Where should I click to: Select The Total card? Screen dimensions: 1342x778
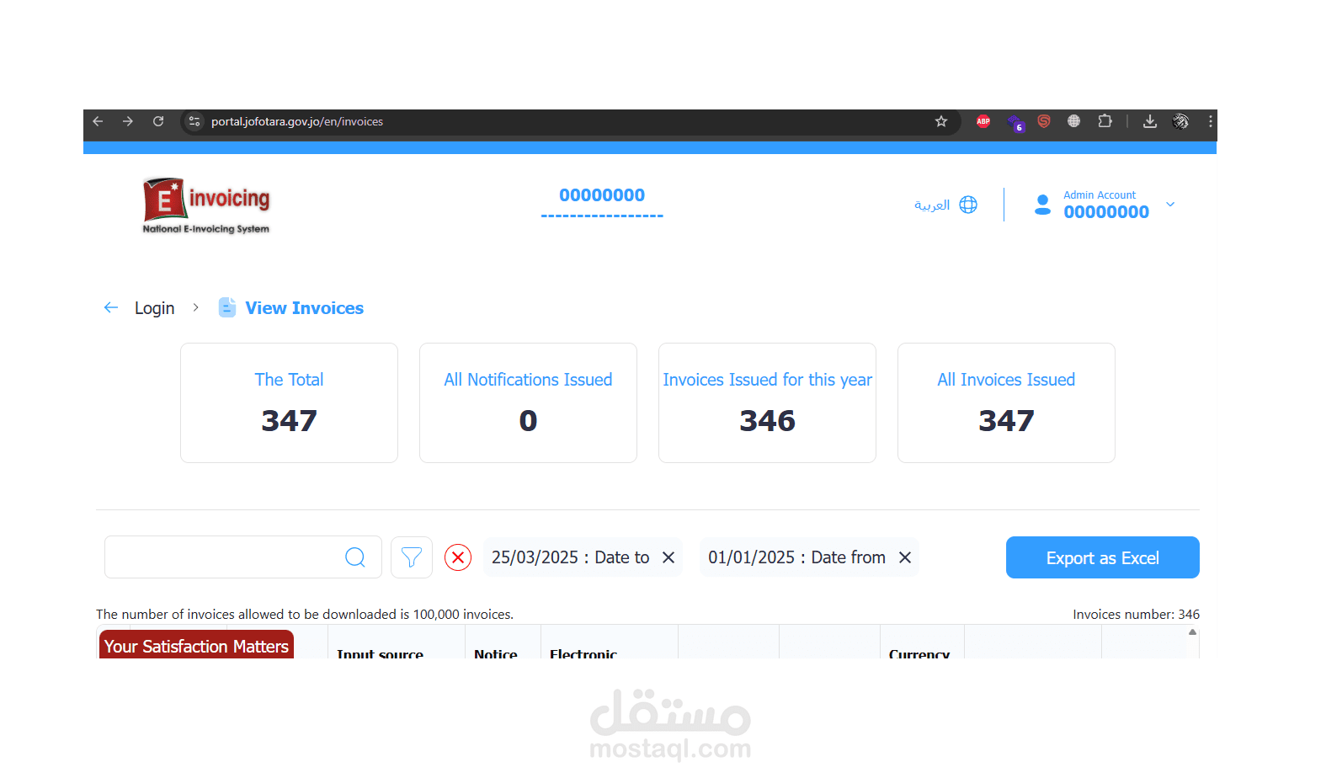(x=289, y=402)
